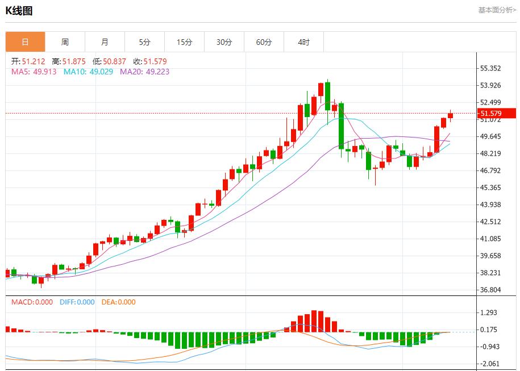This screenshot has height=371, width=520.
Task: Click the DEA:0.000 legend label
Action: pyautogui.click(x=118, y=302)
